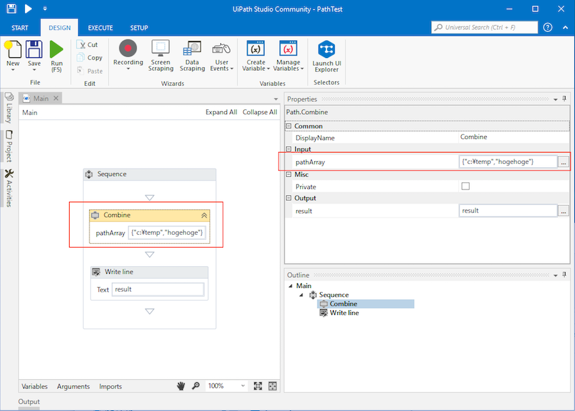The height and width of the screenshot is (411, 575).
Task: Collapse the Misc property group
Action: click(x=289, y=174)
